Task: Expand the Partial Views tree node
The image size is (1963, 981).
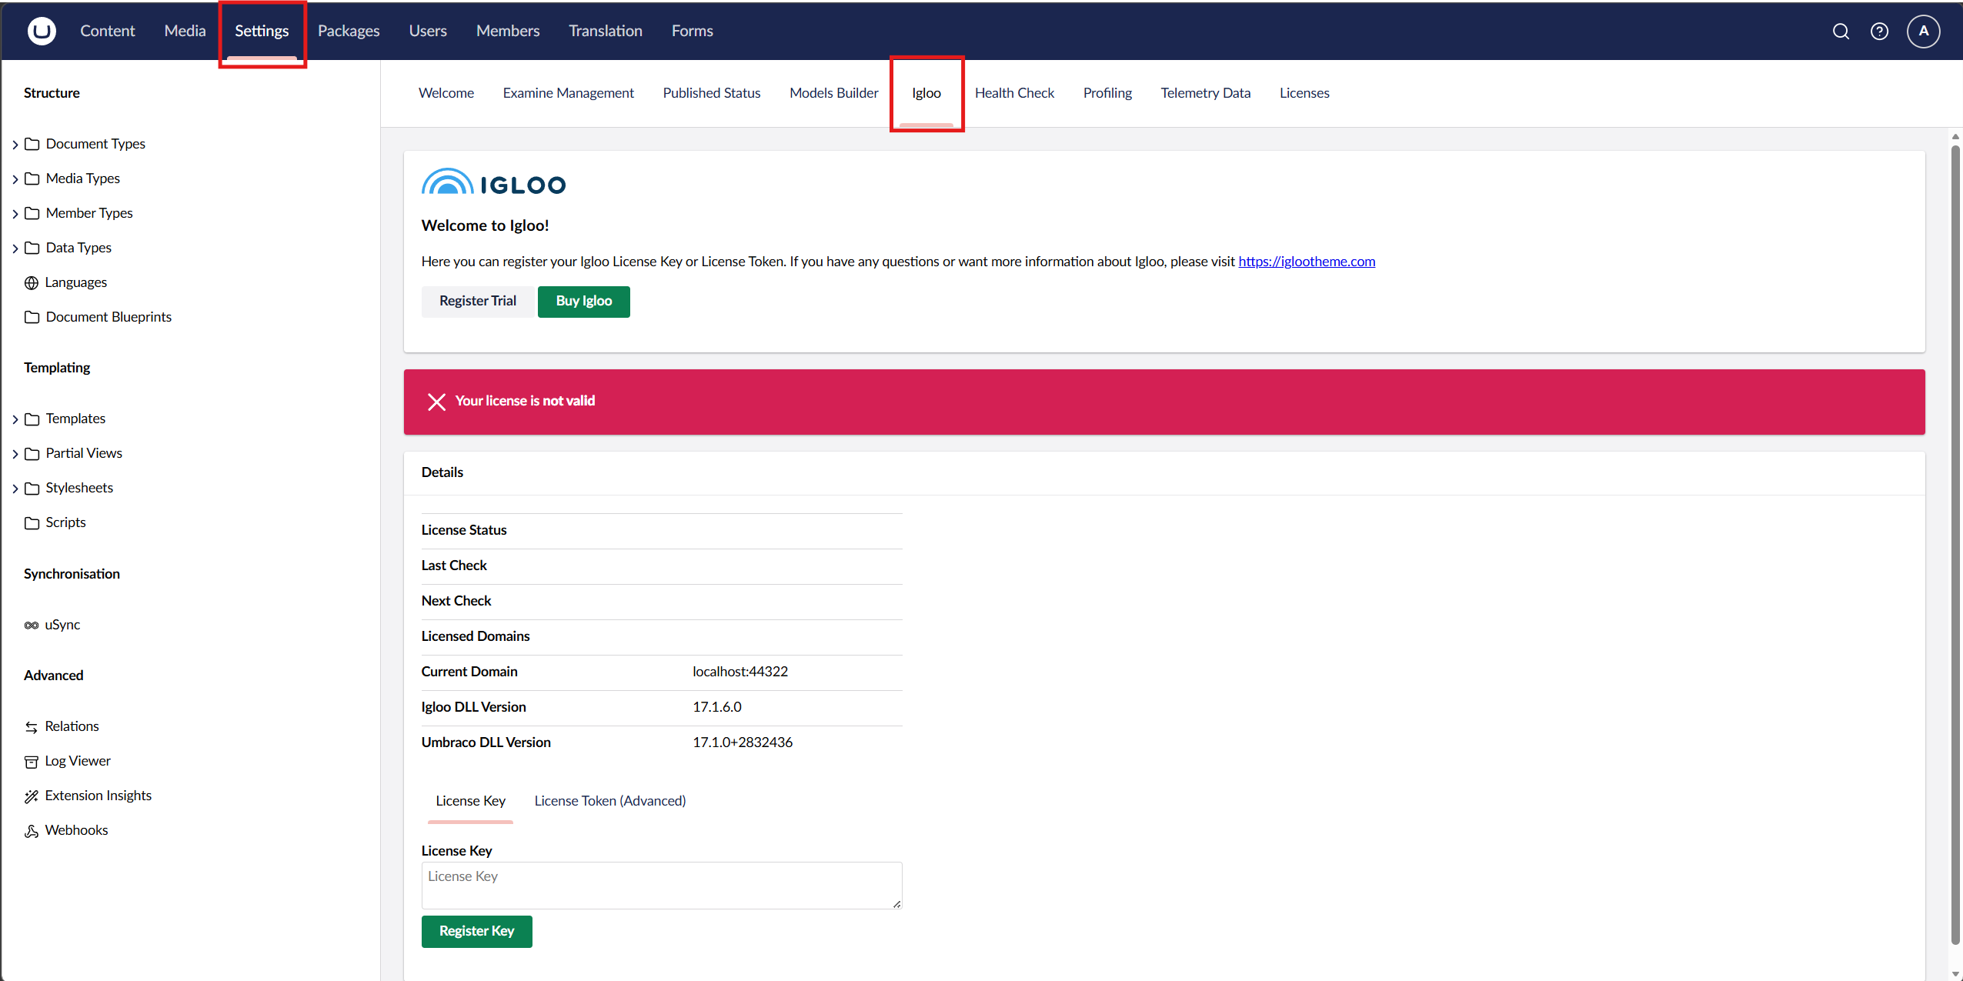Action: [15, 453]
